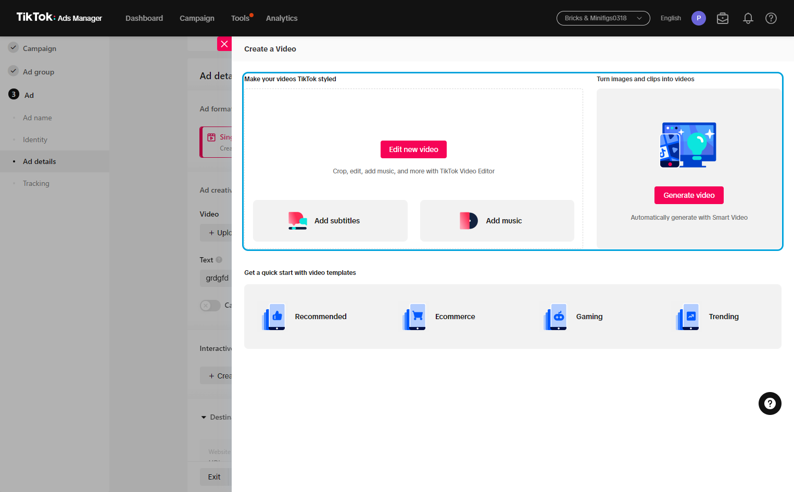The height and width of the screenshot is (492, 794).
Task: Click the Ad group step checkmark icon
Action: coord(14,71)
